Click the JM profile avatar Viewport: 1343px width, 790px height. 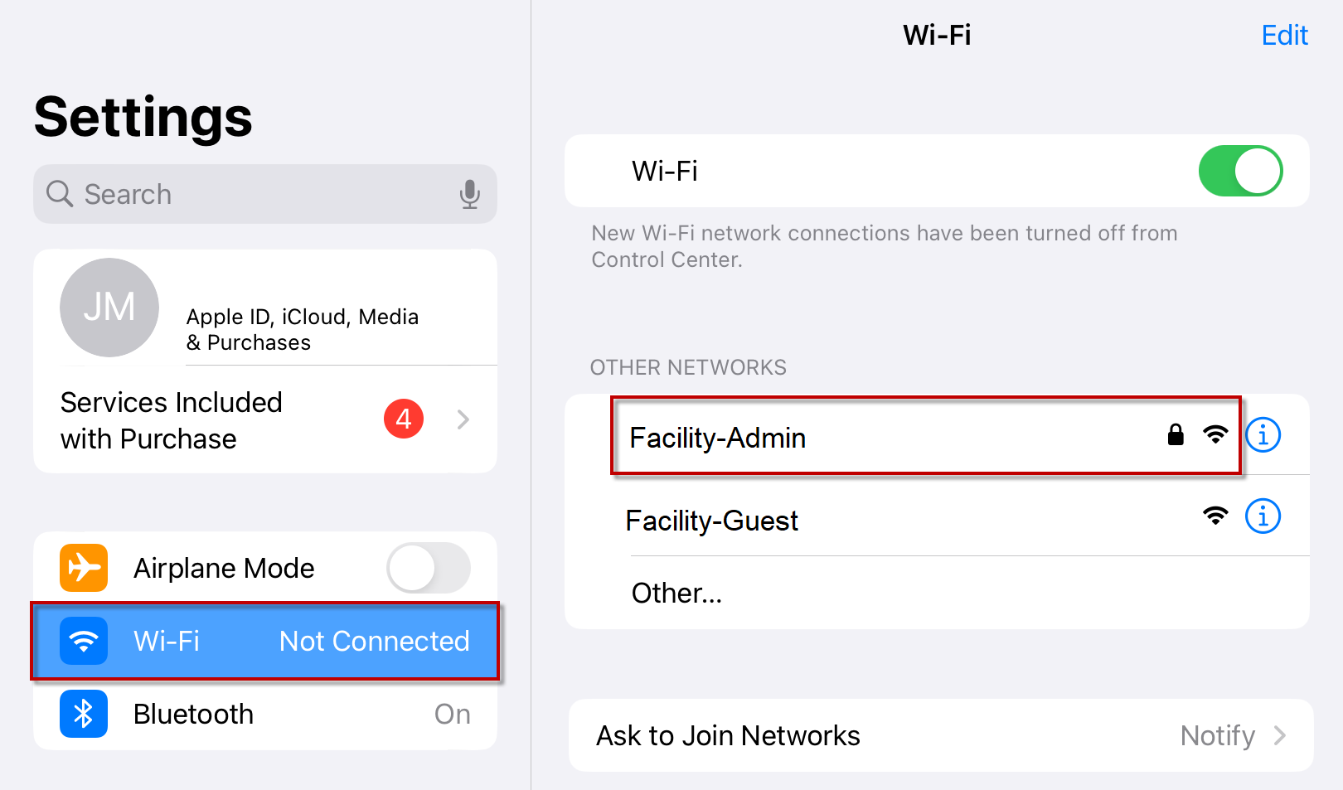pos(109,308)
